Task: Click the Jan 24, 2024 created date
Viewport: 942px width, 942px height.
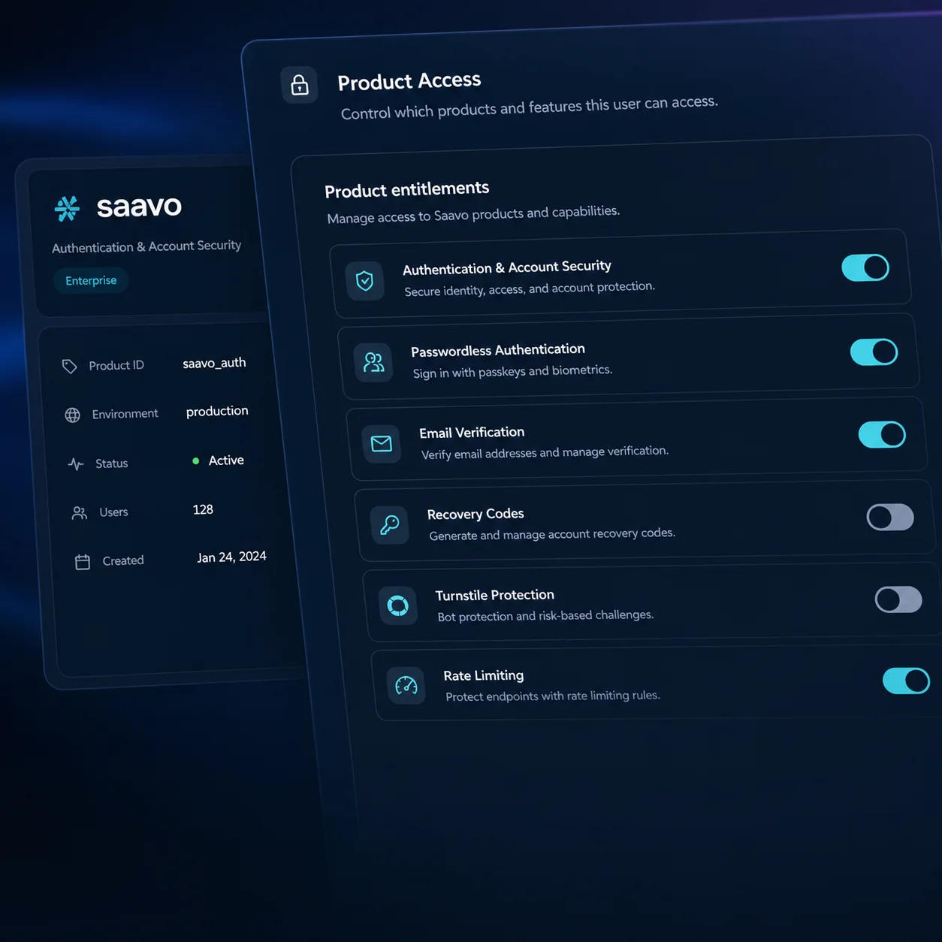Action: [231, 557]
